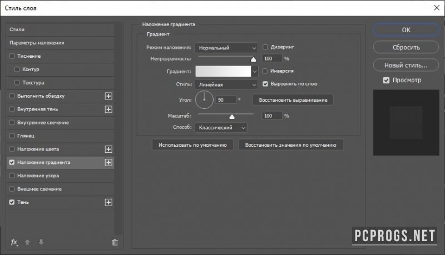Click the Сбросить button
445x255 pixels.
(406, 47)
